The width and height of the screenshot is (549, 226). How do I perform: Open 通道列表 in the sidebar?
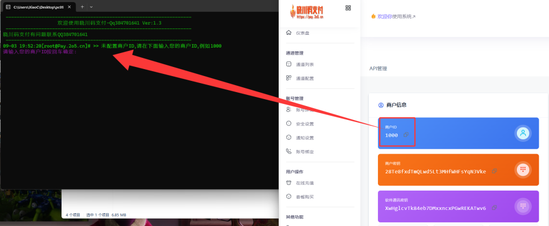(305, 64)
